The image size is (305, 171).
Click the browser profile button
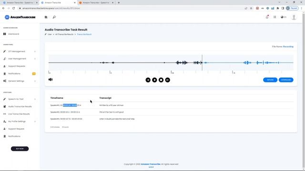pyautogui.click(x=292, y=8)
